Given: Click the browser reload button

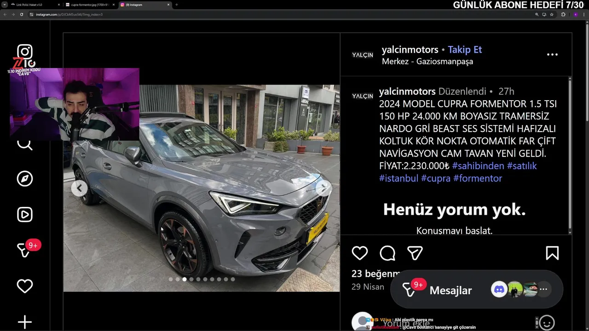Looking at the screenshot, I should pos(21,14).
